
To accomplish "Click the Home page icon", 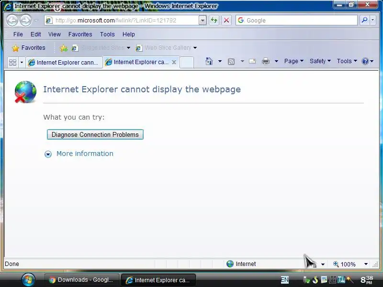I will 209,61.
